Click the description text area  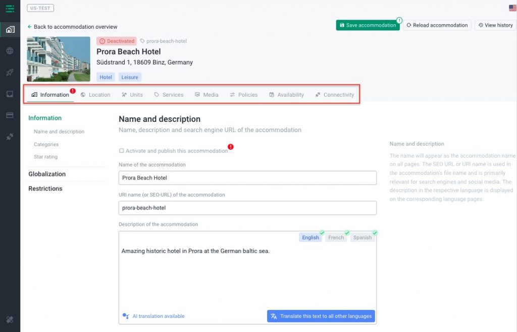pos(247,277)
